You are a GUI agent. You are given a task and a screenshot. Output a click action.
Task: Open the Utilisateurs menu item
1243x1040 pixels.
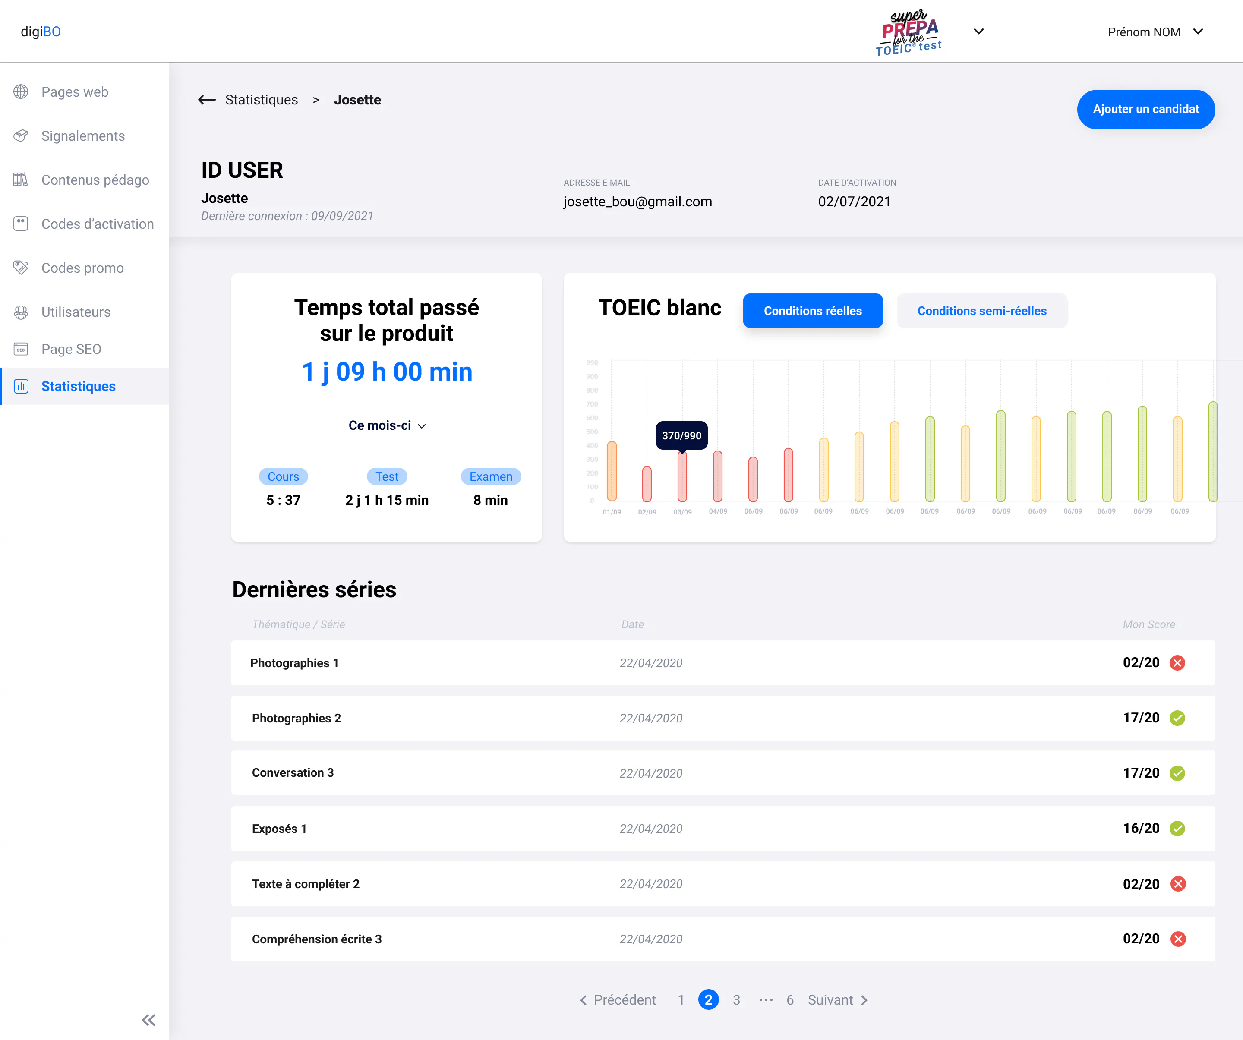(76, 312)
